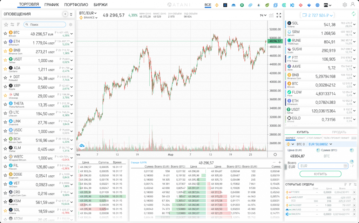
Task: Click the order panel resize handle left of Всего EUR
Action: point(285,167)
